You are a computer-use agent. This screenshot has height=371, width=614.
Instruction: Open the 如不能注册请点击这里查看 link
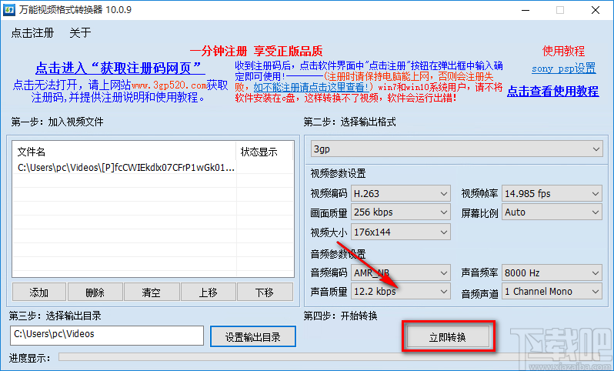tap(312, 87)
